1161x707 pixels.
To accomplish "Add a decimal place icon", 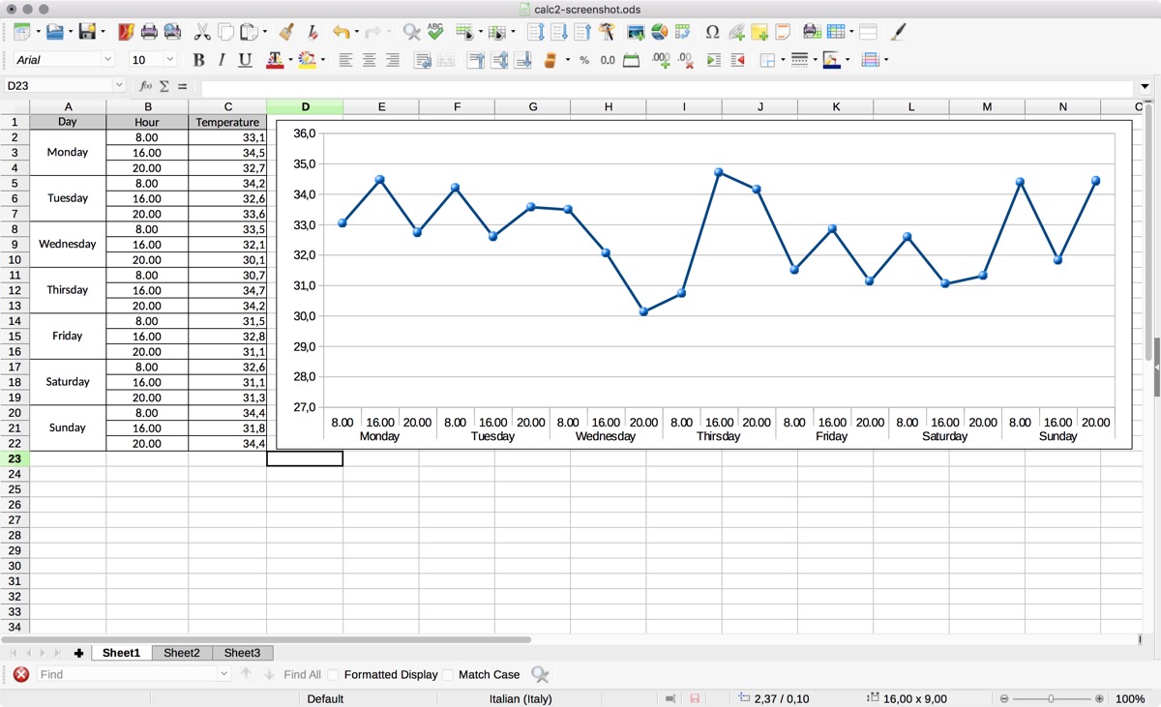I will point(661,60).
